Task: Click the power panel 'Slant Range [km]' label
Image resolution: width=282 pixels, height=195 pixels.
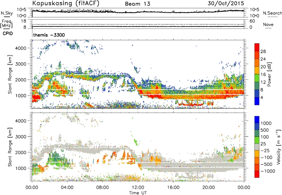Action: click(x=10, y=74)
